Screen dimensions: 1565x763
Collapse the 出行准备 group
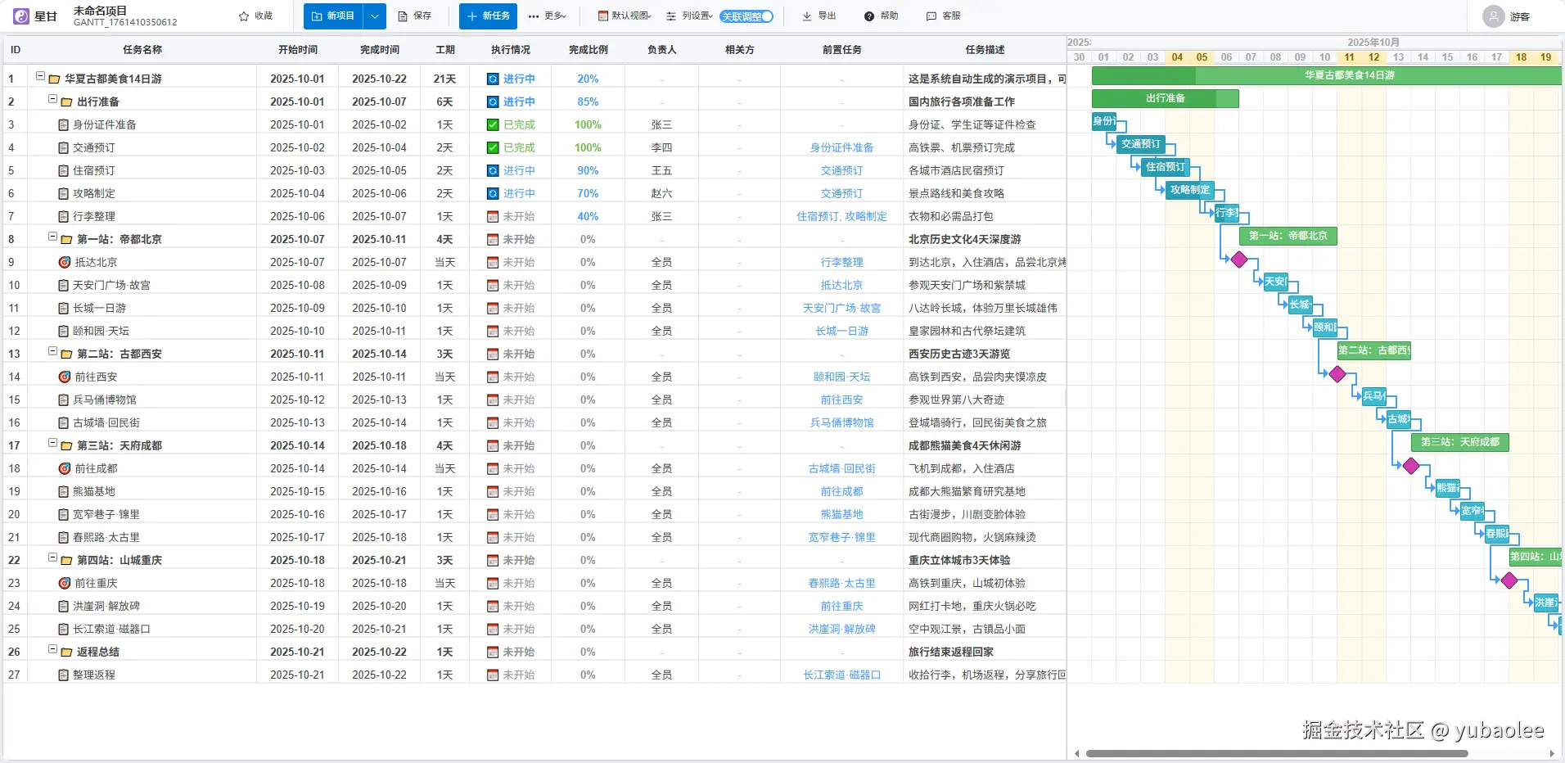[52, 99]
